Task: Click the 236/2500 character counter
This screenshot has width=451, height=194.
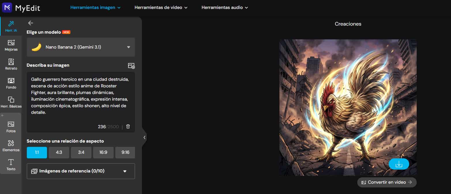Action: pyautogui.click(x=108, y=127)
